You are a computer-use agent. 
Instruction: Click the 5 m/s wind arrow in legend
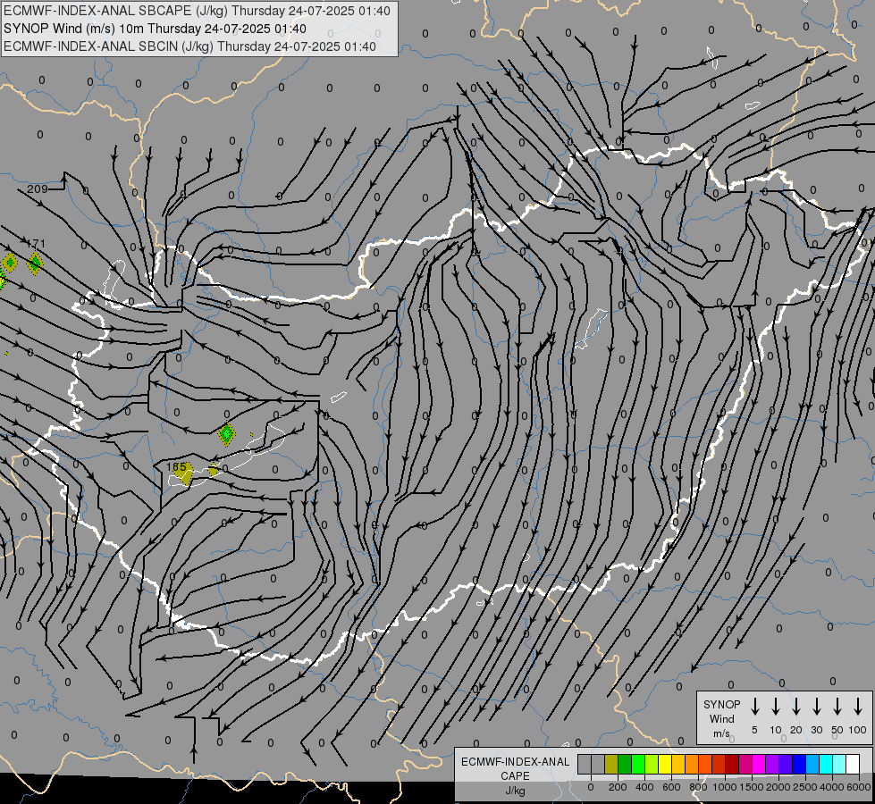tap(754, 707)
